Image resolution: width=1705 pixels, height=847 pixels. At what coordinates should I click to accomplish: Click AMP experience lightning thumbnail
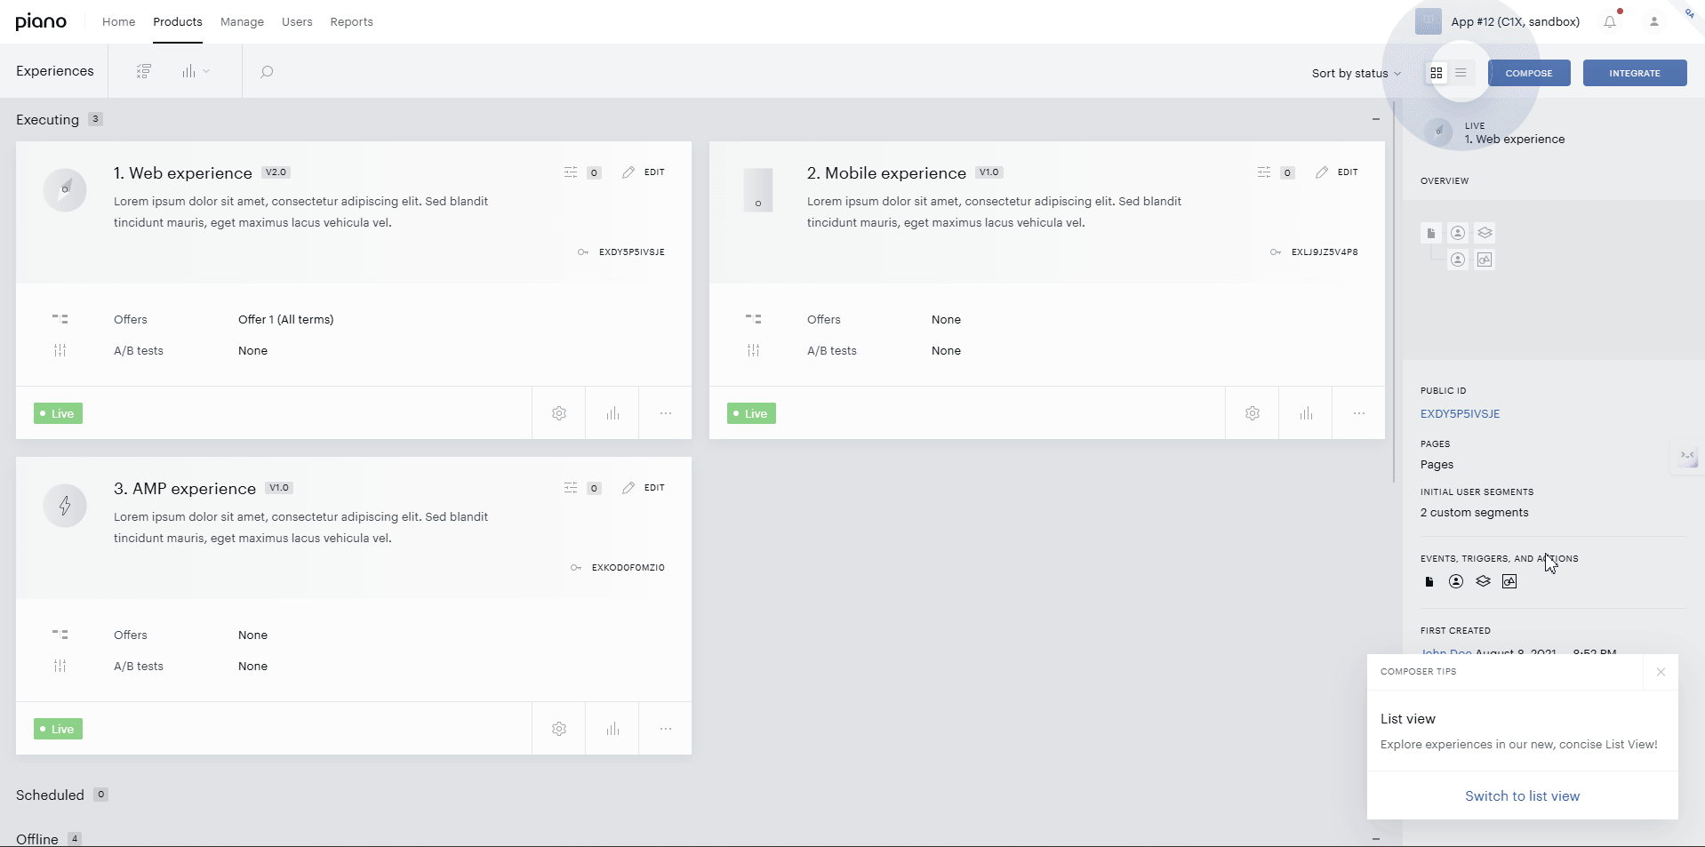pos(65,506)
